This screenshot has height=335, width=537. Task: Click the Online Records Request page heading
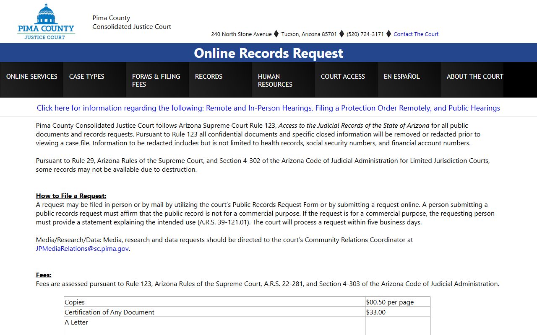[x=268, y=53]
